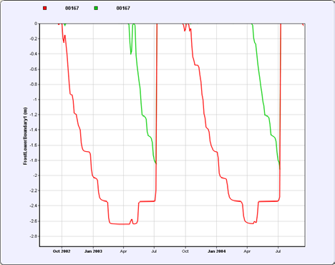Click the y-axis value -2.8
Image resolution: width=335 pixels, height=265 pixels.
coord(34,236)
